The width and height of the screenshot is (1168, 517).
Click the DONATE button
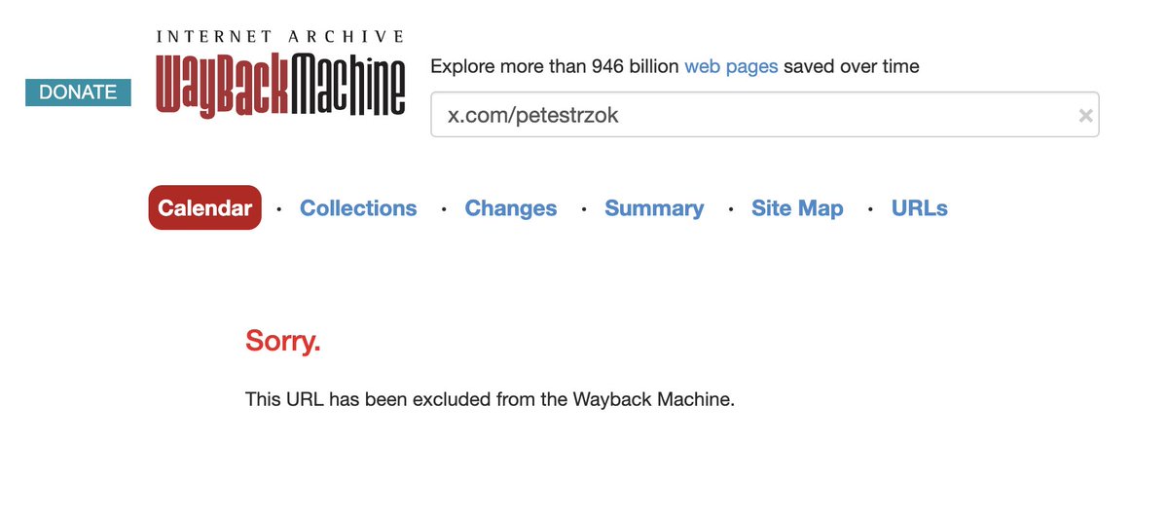(78, 92)
